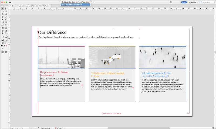This screenshot has height=129, width=216.
Task: Apply black color swatch
Action: pos(2,46)
